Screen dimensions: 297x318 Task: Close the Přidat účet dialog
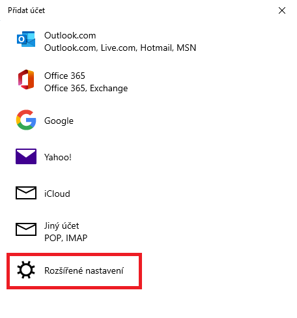282,10
